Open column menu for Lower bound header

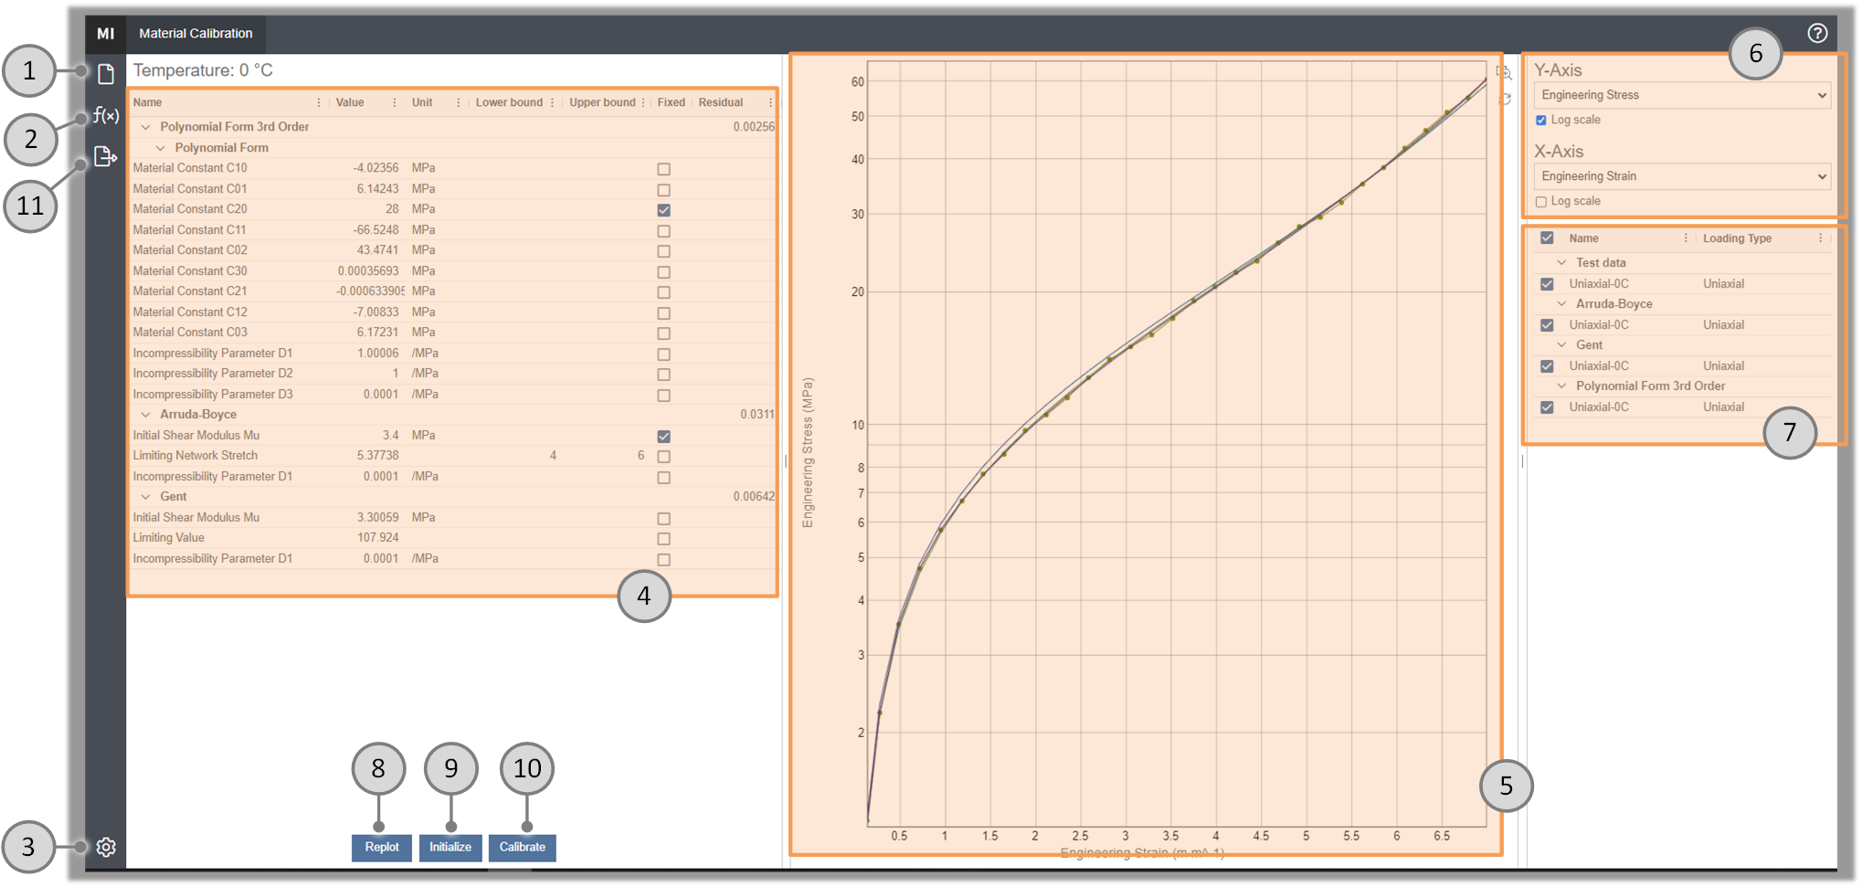[x=552, y=102]
